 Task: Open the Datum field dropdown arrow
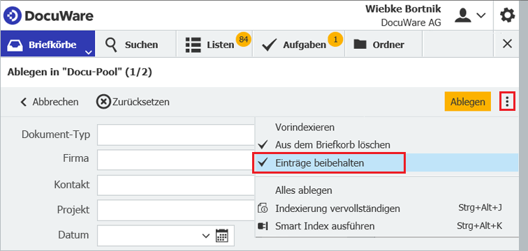(206, 236)
